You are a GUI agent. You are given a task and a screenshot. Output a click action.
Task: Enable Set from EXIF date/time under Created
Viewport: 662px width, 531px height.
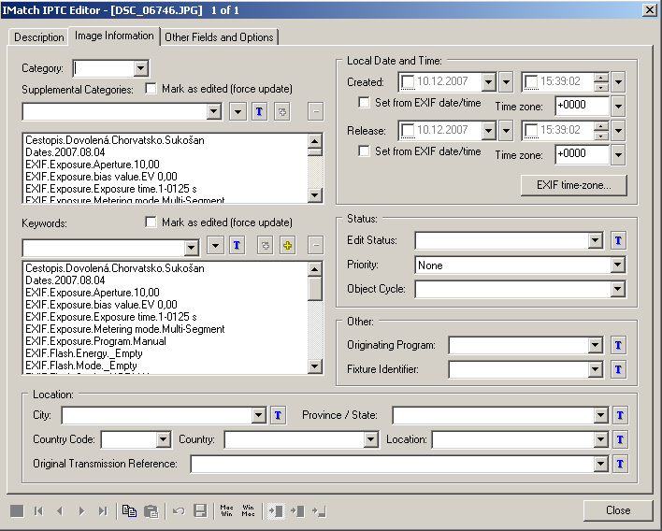(364, 103)
